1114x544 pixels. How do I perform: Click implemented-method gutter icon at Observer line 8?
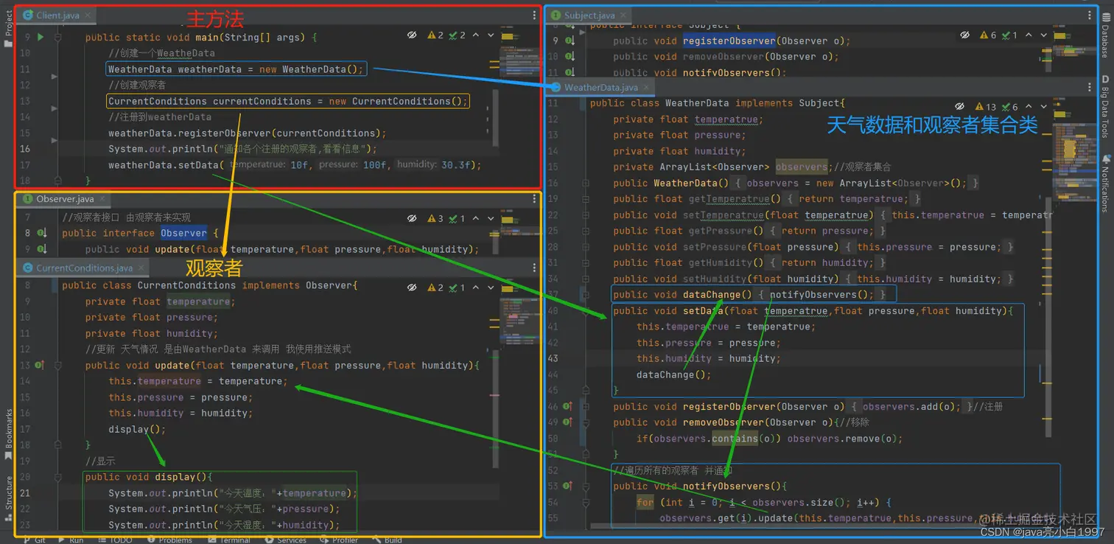tap(42, 233)
